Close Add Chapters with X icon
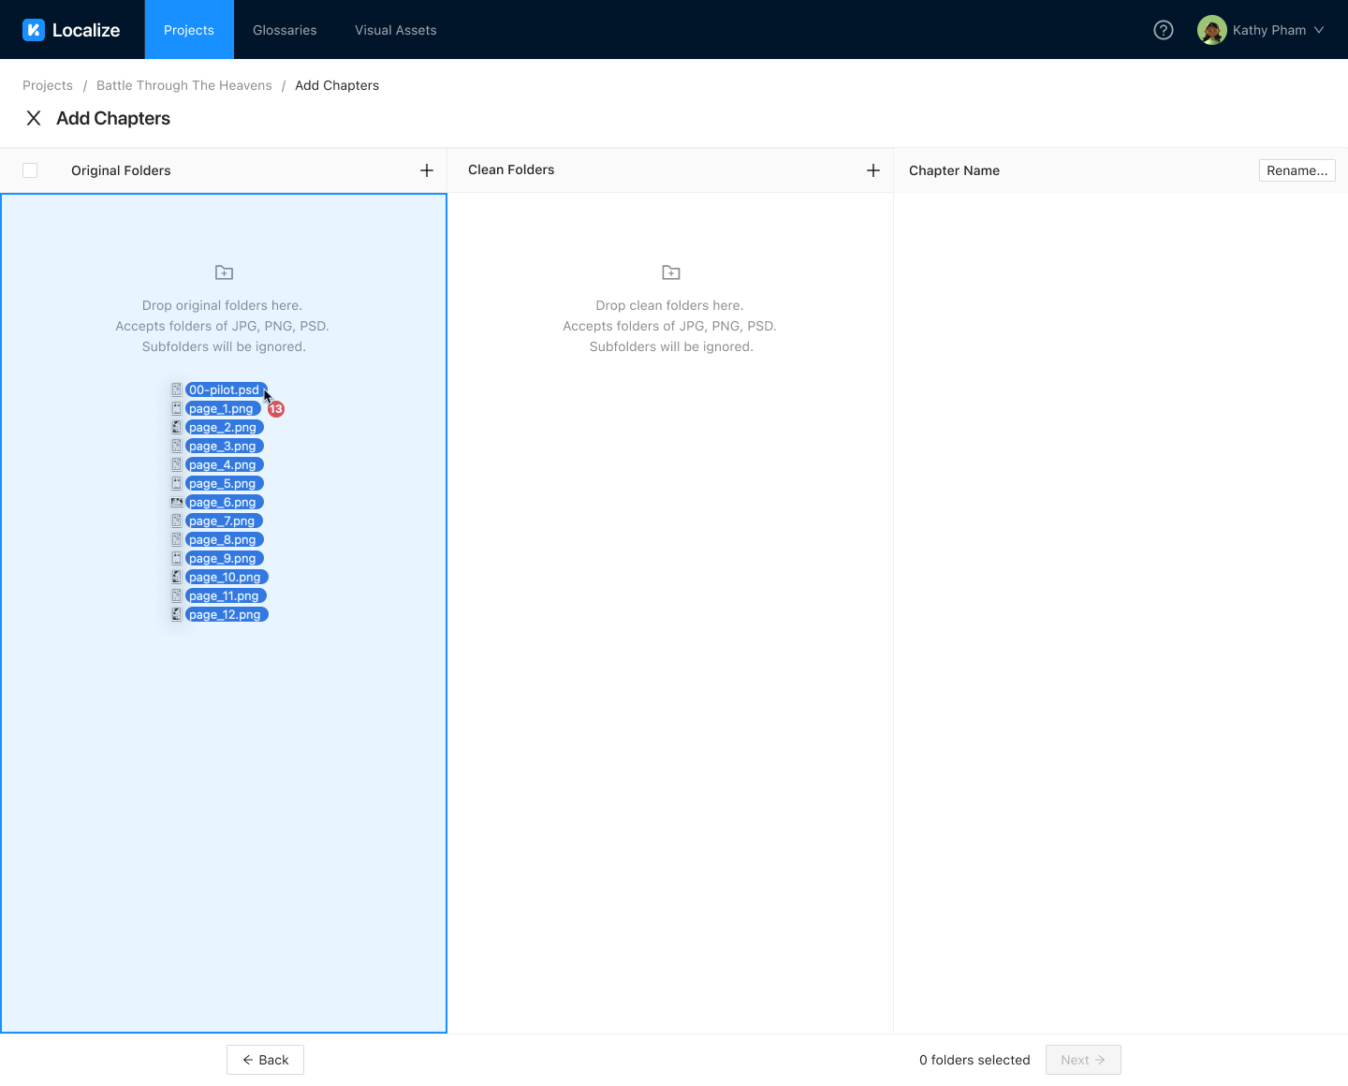The width and height of the screenshot is (1348, 1086). click(34, 118)
